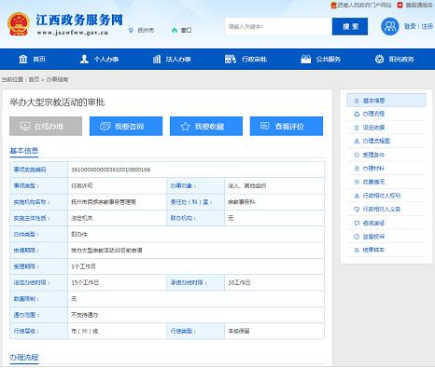
Task: Select the 基本信息 section heading tab
Action: (x=24, y=151)
